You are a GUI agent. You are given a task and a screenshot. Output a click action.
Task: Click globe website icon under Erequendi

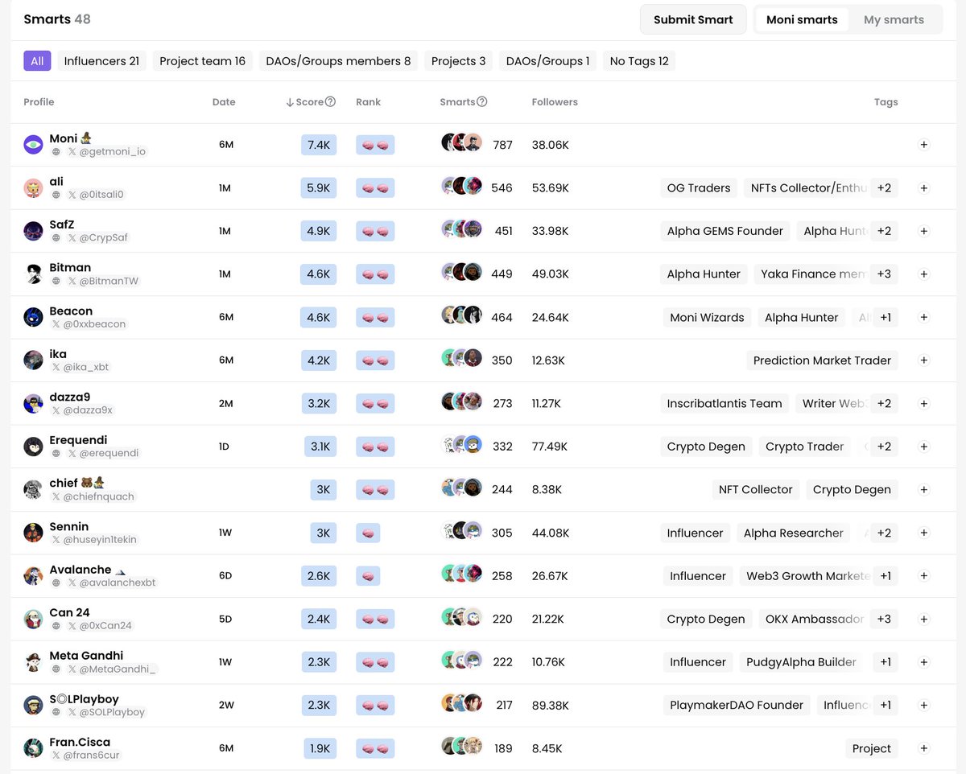point(56,454)
